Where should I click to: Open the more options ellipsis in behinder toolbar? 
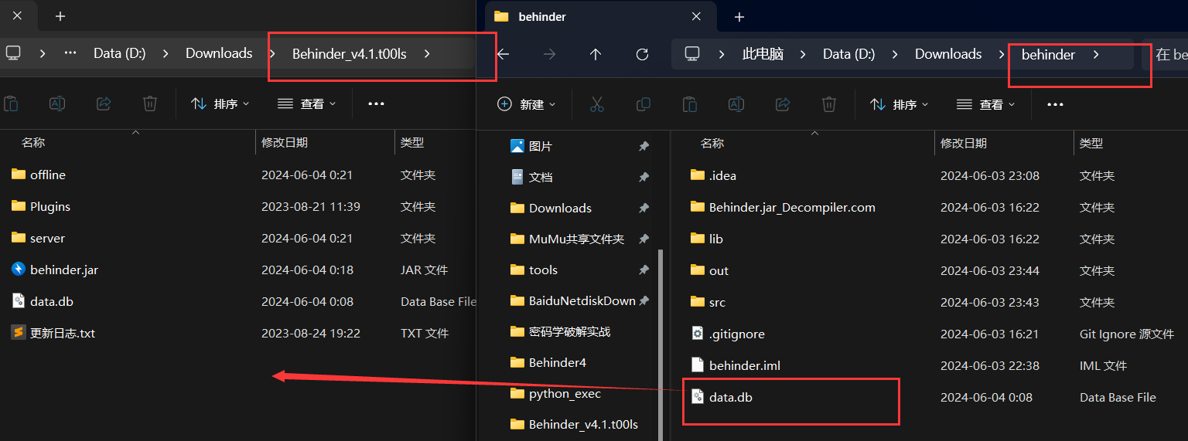click(1055, 104)
